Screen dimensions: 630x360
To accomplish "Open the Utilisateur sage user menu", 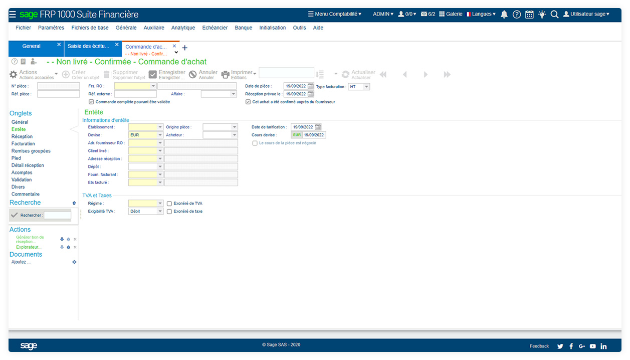I will coord(586,14).
